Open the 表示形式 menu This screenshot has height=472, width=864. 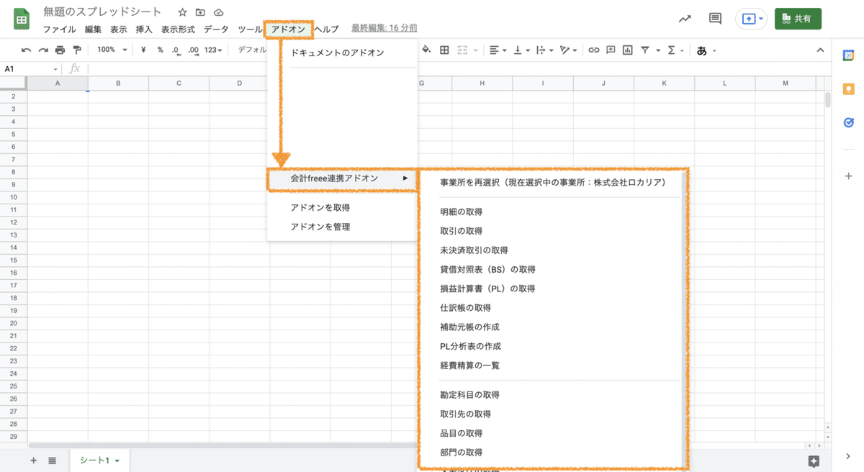tap(178, 29)
